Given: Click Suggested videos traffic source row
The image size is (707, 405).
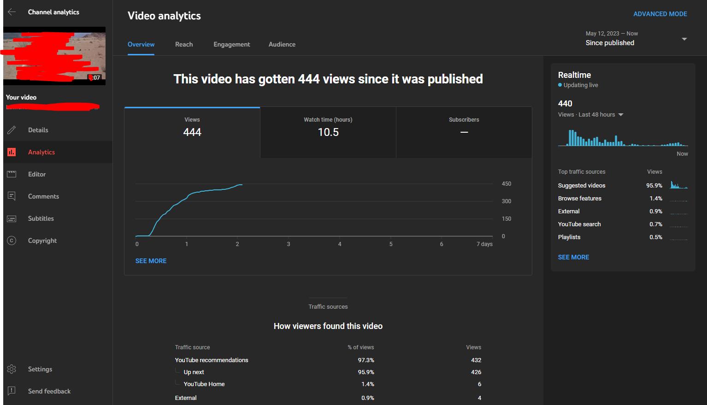Looking at the screenshot, I should tap(623, 185).
